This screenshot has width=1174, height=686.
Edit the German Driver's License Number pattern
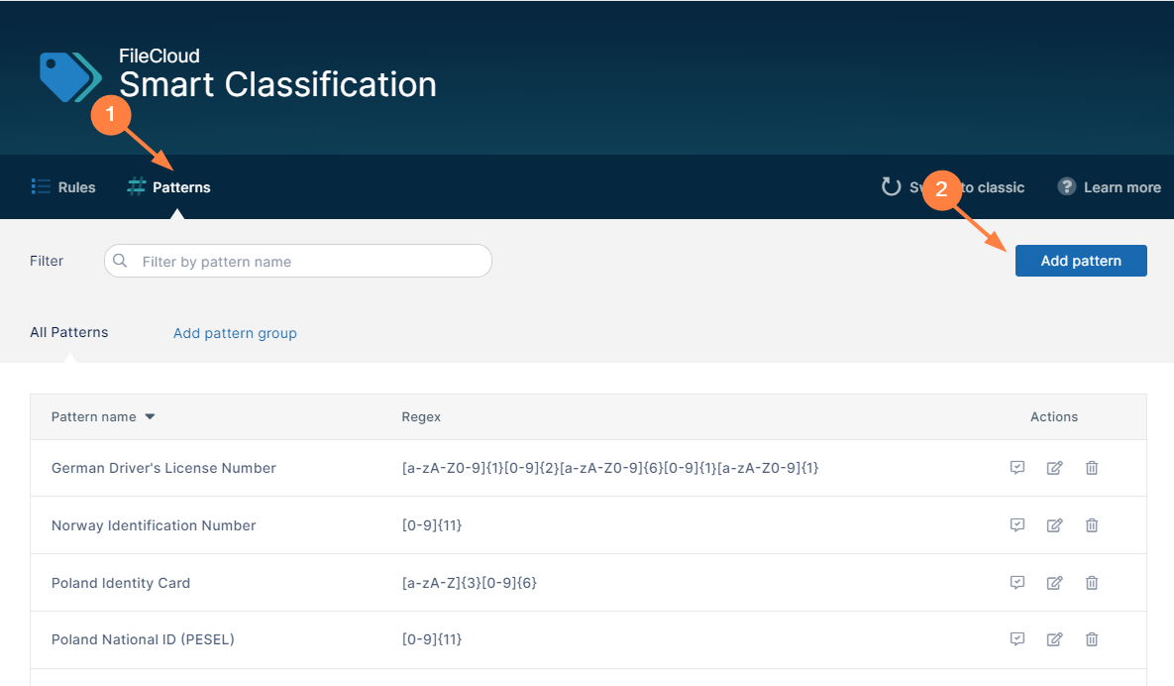(1054, 468)
